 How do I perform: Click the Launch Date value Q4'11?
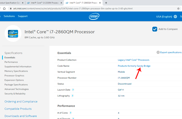coord(121,90)
